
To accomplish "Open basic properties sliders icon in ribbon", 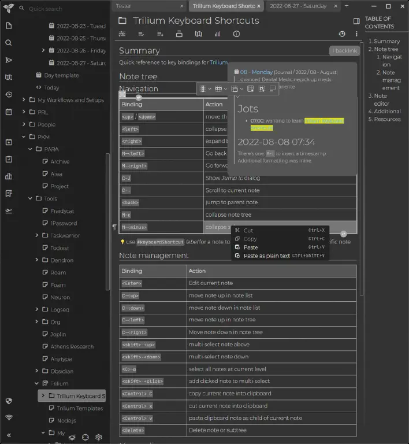I will click(122, 34).
